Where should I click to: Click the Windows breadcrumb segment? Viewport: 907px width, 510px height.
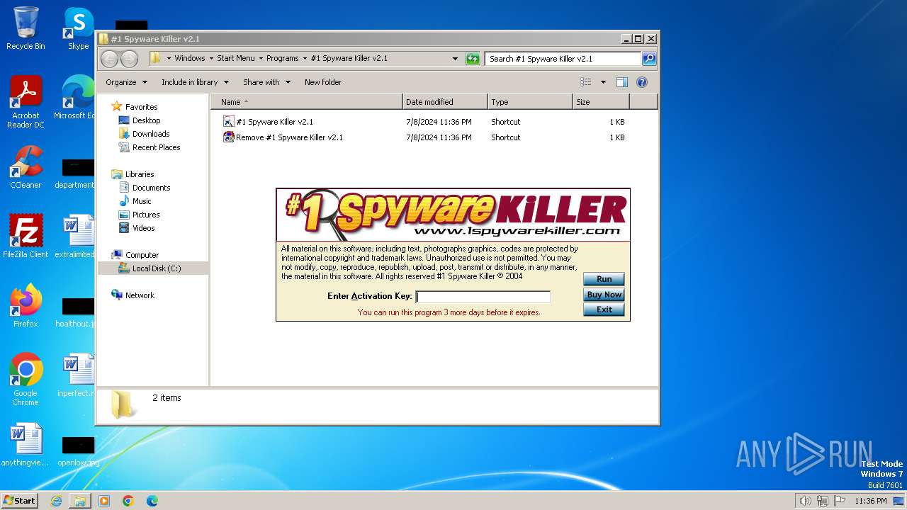click(x=189, y=59)
